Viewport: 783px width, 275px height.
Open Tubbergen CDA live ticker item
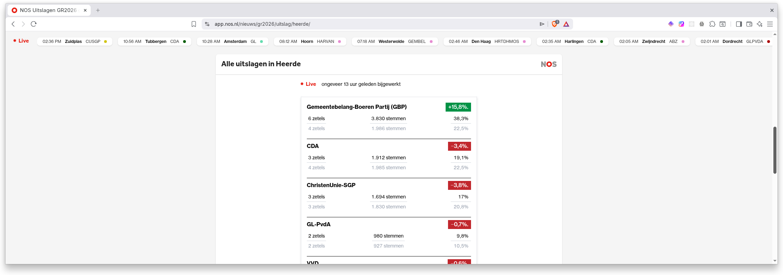155,42
